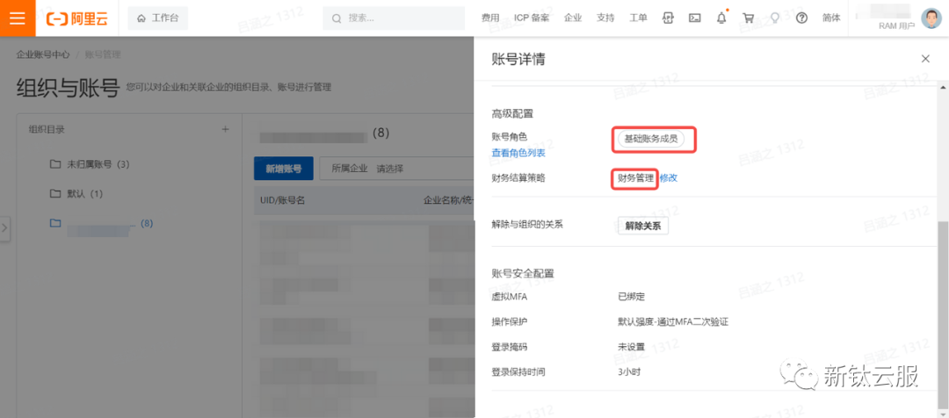Click the 财务管理 strategy value
The width and height of the screenshot is (949, 418).
tap(635, 178)
